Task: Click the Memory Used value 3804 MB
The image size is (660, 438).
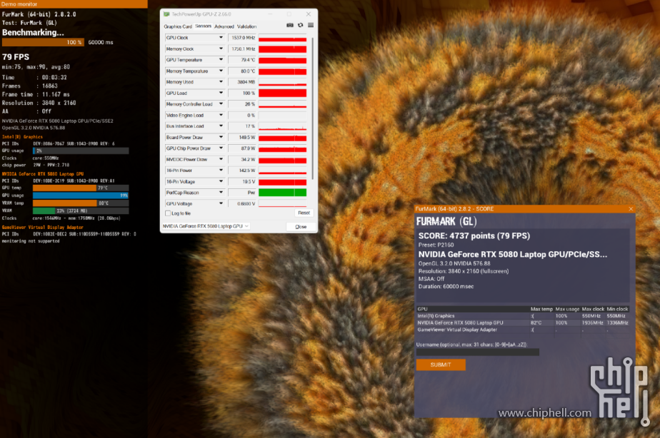Action: (242, 82)
